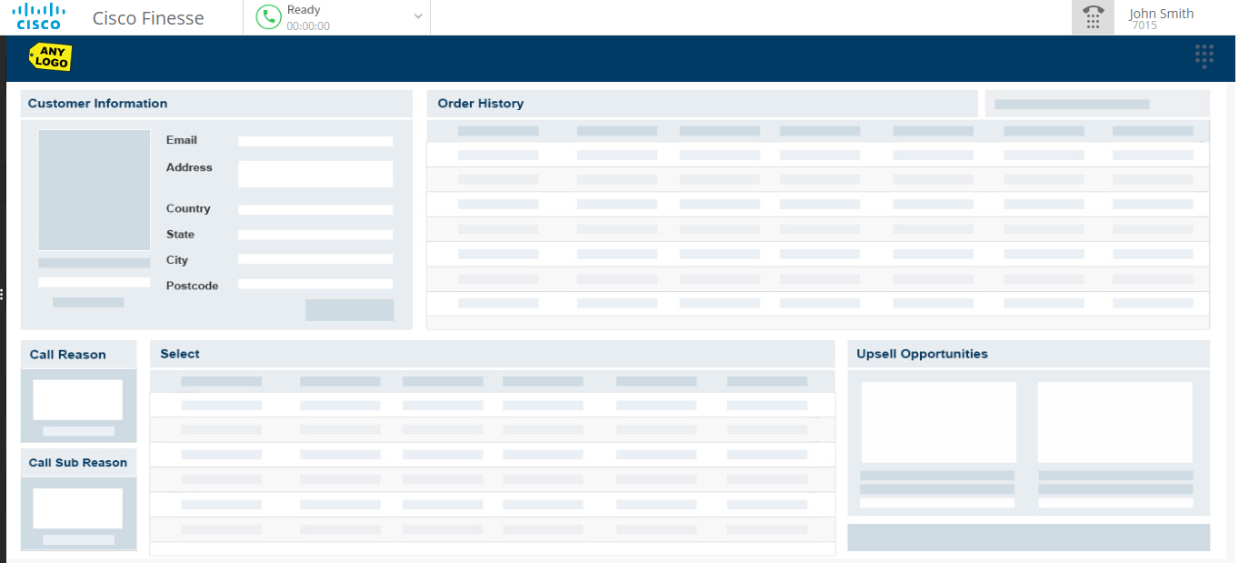Screen dimensions: 1239x563
Task: Select the Customer Information panel header
Action: tap(97, 103)
